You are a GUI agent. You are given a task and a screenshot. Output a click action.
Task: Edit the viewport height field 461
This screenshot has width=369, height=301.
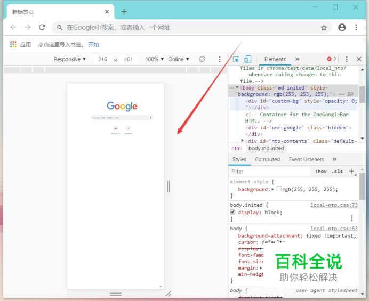tap(129, 59)
